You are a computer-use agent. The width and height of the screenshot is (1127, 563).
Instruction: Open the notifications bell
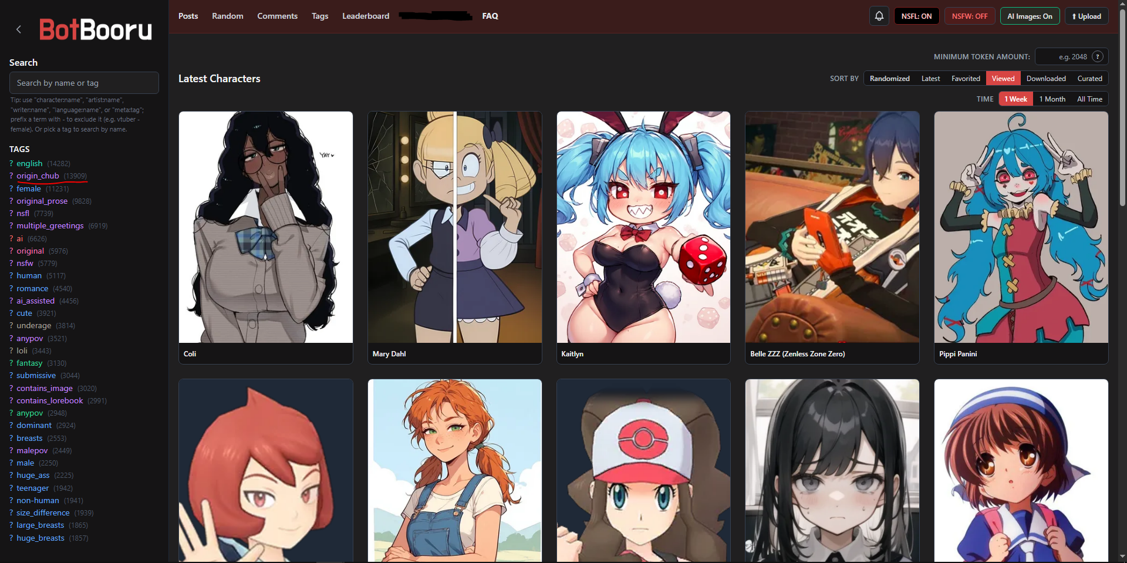(879, 16)
